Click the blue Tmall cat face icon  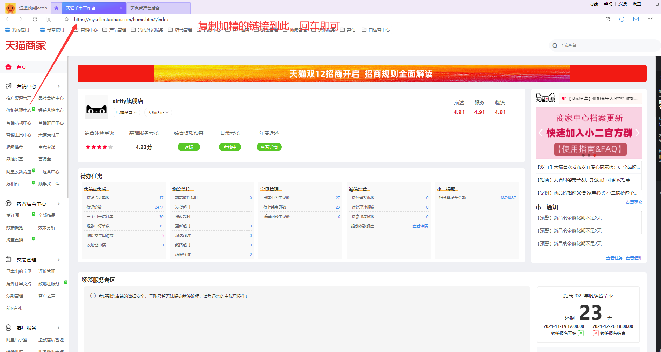622,19
